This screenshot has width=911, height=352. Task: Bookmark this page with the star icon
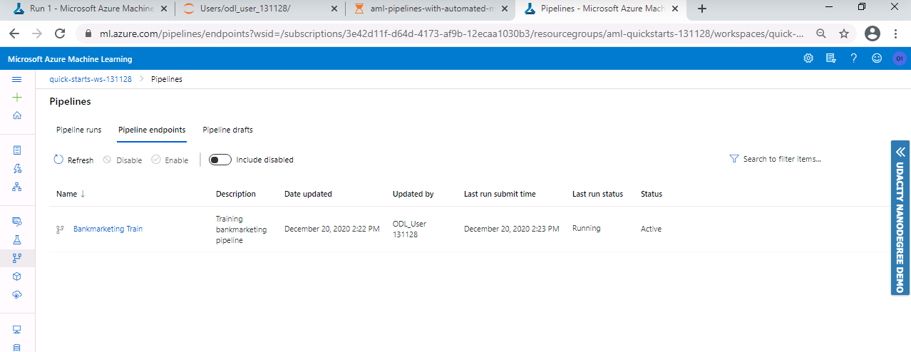[844, 33]
